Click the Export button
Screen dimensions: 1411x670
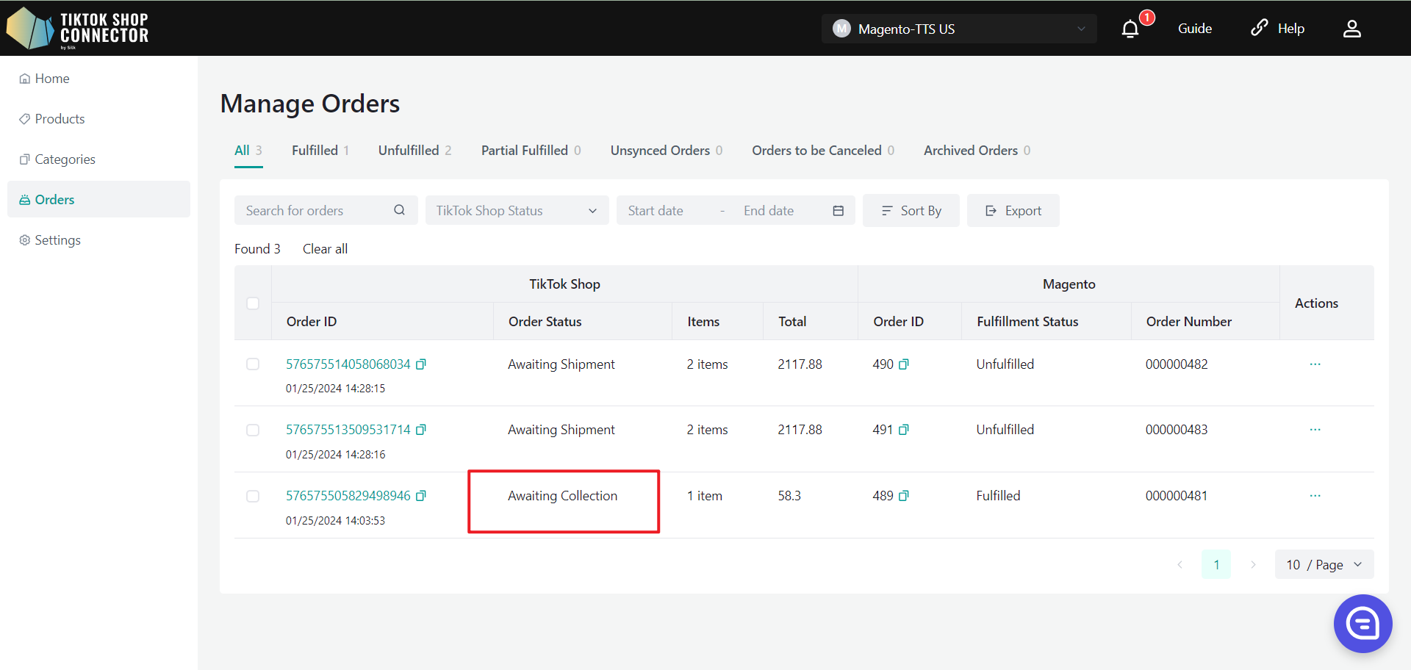[1013, 211]
